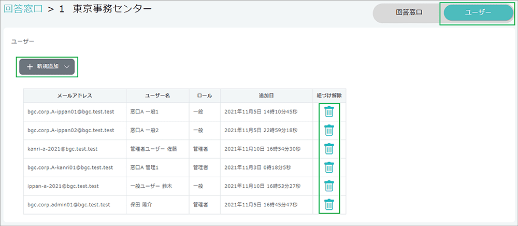Click the メールアドレス column header
The height and width of the screenshot is (226, 518).
(x=75, y=96)
